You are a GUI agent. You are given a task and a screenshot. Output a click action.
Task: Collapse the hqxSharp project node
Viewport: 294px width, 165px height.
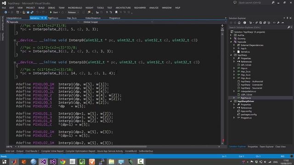pyautogui.click(x=231, y=55)
